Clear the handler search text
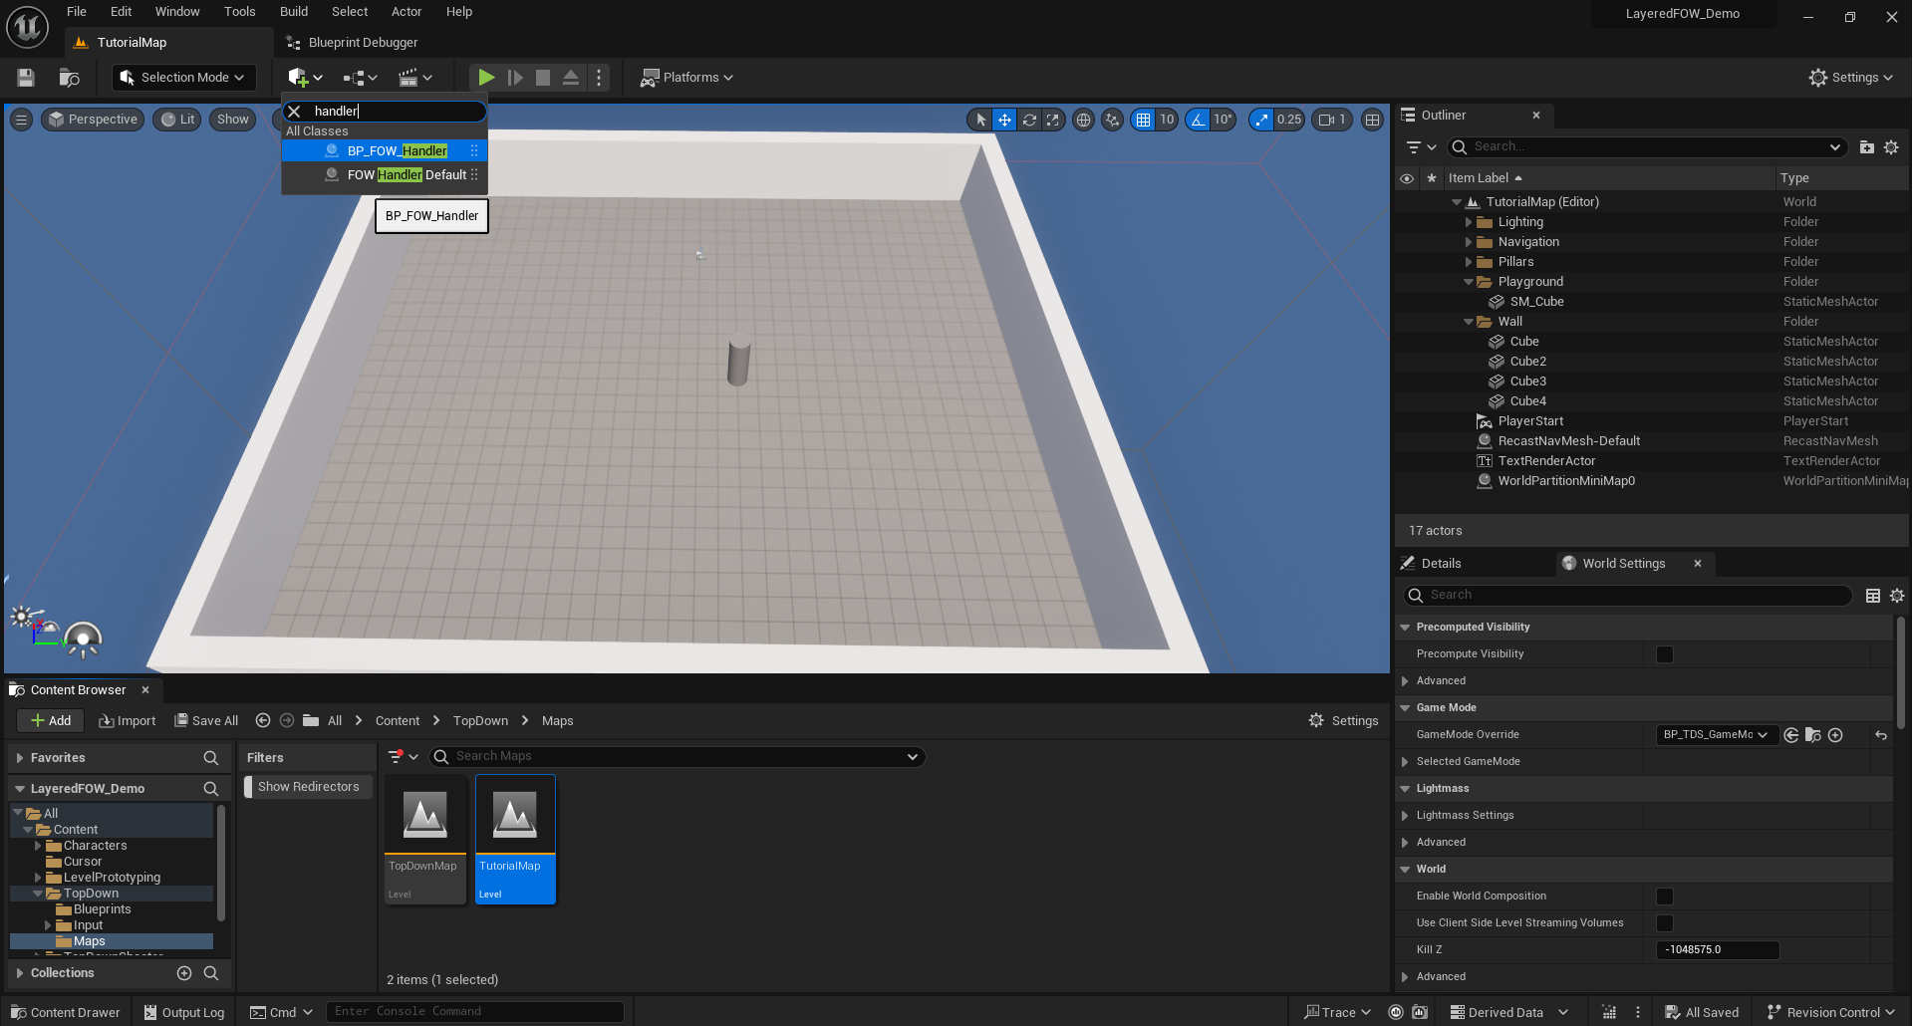1913x1026 pixels. click(294, 112)
